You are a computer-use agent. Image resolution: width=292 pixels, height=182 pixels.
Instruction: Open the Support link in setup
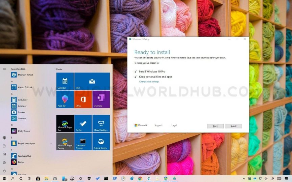click(x=158, y=125)
